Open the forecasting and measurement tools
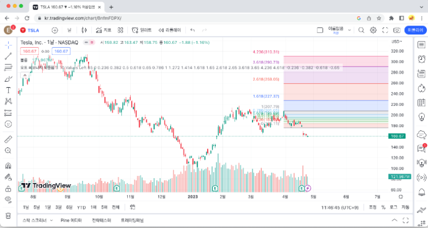428x228 pixels. (x=8, y=113)
